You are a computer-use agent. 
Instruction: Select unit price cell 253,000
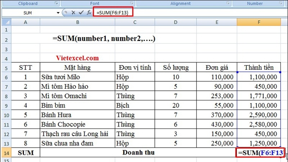(217, 96)
